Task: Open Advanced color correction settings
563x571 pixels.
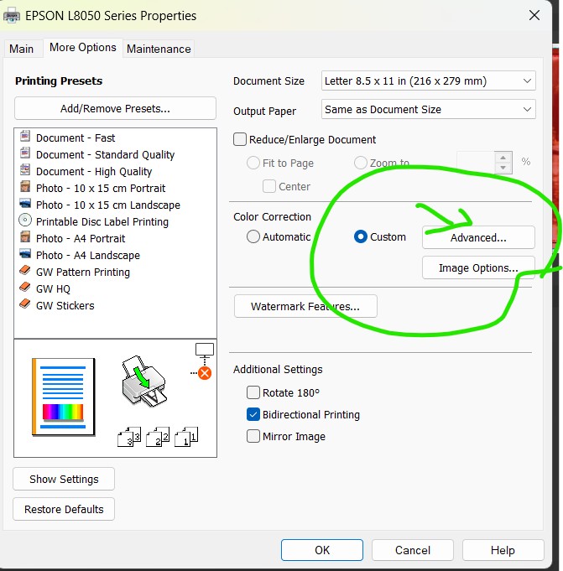Action: [478, 237]
